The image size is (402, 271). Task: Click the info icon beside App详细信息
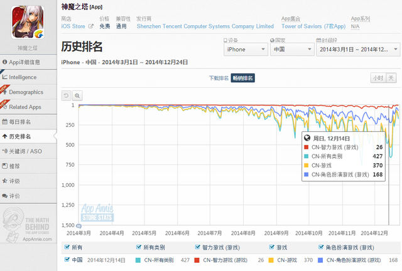click(4, 62)
